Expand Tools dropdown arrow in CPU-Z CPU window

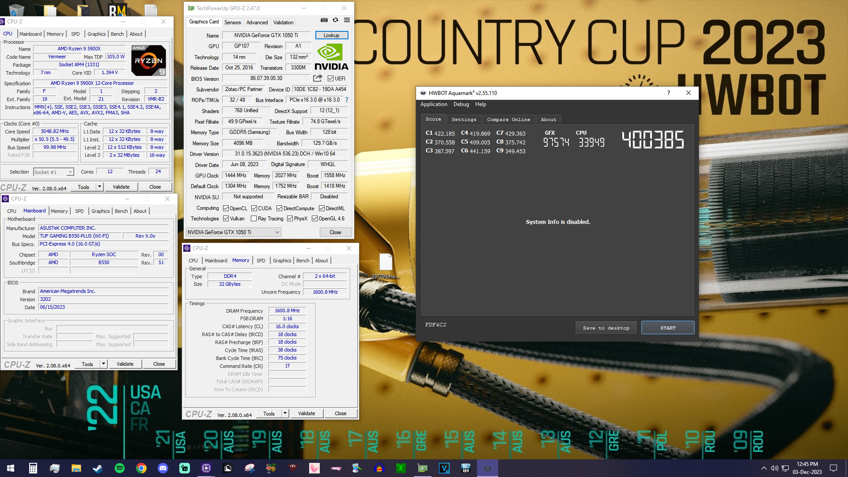[x=100, y=187]
